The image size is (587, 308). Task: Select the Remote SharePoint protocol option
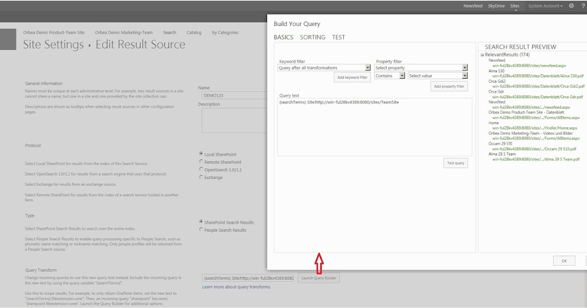(201, 162)
